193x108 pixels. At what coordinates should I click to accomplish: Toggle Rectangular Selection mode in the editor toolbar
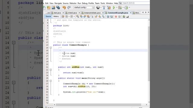pos(92,16)
